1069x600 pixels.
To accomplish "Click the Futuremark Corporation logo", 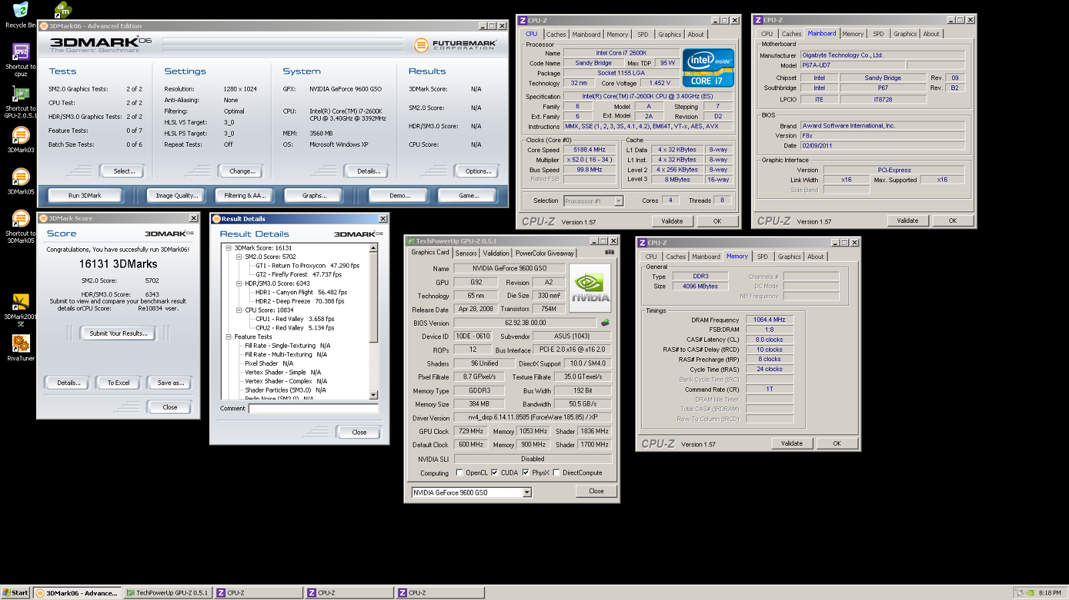I will [455, 45].
